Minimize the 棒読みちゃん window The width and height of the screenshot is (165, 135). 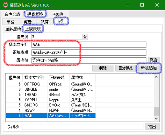click(x=127, y=5)
